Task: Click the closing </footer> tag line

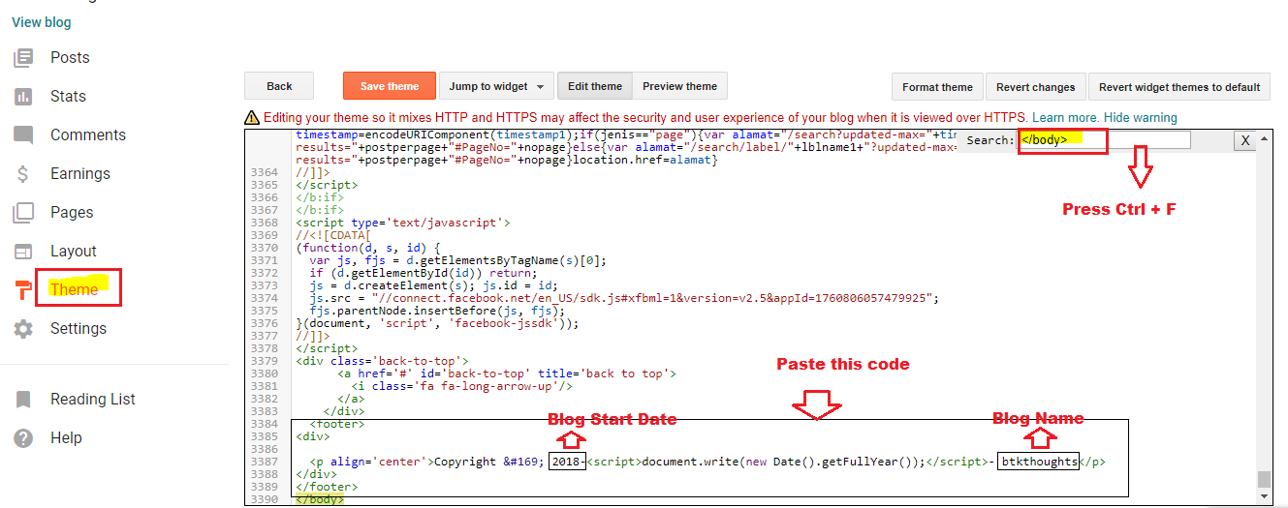Action: pos(327,487)
